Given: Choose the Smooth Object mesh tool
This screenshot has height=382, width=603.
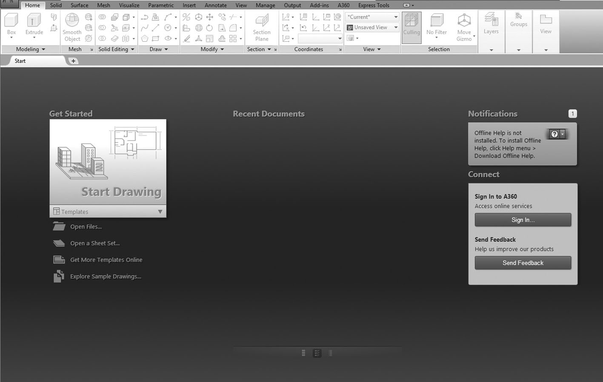Looking at the screenshot, I should [72, 27].
